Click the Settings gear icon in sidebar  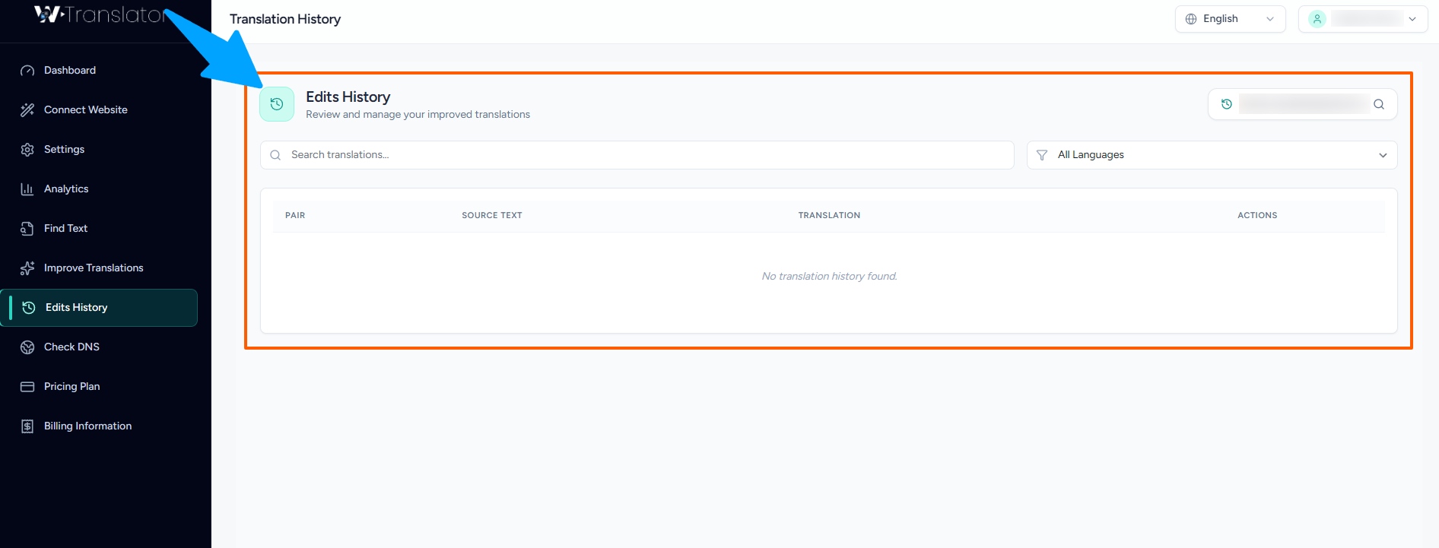[27, 150]
